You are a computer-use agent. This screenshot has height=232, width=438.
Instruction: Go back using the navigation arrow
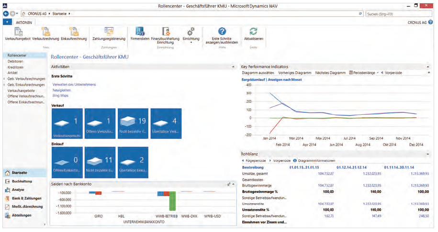click(6, 13)
